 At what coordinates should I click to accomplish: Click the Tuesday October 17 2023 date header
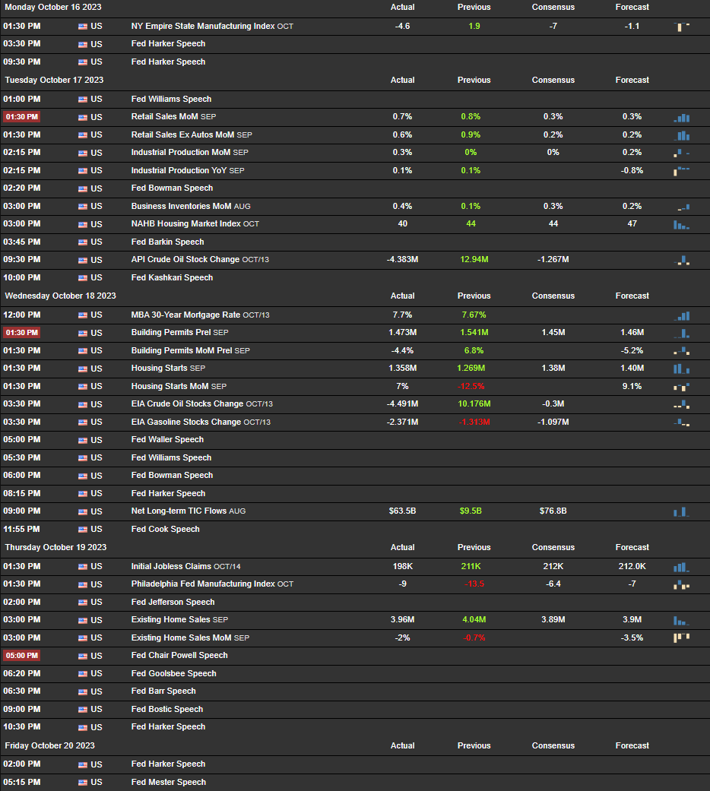click(x=54, y=80)
